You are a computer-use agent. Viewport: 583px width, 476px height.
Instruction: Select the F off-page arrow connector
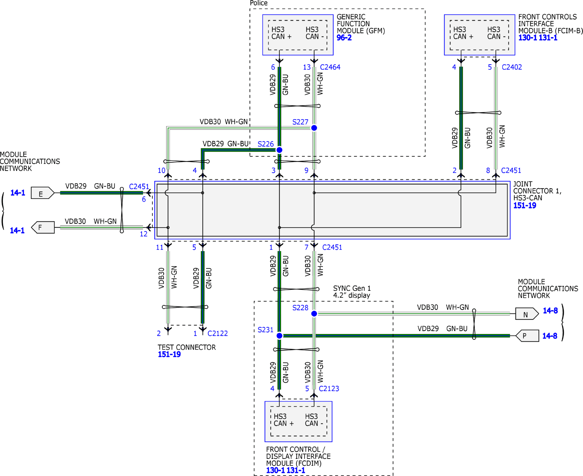(43, 227)
